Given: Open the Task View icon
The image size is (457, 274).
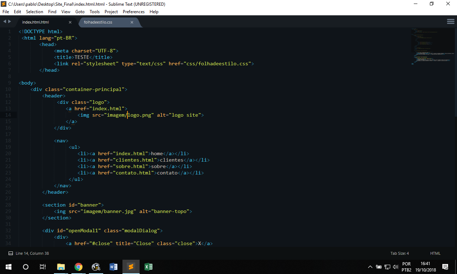Looking at the screenshot, I should tap(43, 267).
